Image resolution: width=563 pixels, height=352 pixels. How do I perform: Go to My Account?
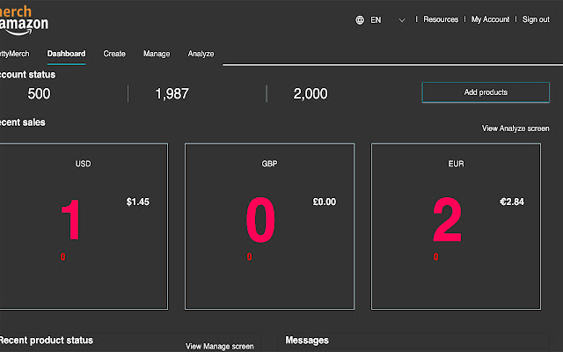pyautogui.click(x=490, y=19)
